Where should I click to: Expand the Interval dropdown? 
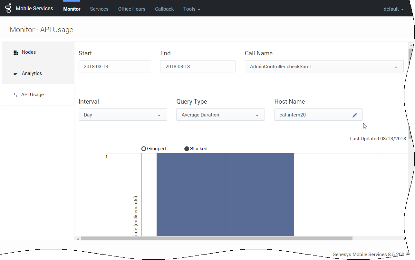pyautogui.click(x=122, y=115)
